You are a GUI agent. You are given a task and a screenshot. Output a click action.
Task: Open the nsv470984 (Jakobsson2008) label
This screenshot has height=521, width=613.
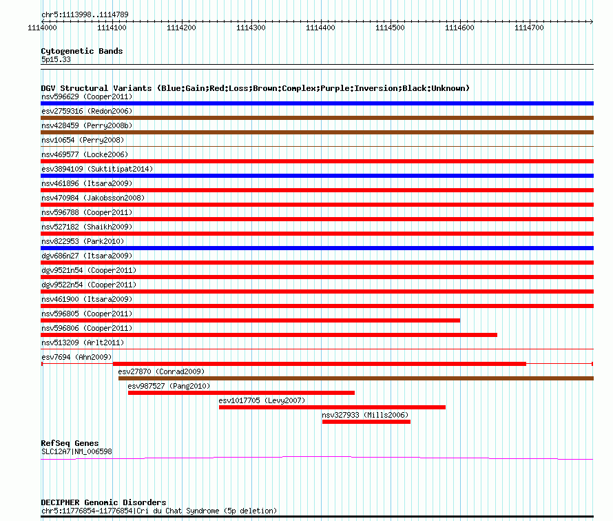coord(93,198)
